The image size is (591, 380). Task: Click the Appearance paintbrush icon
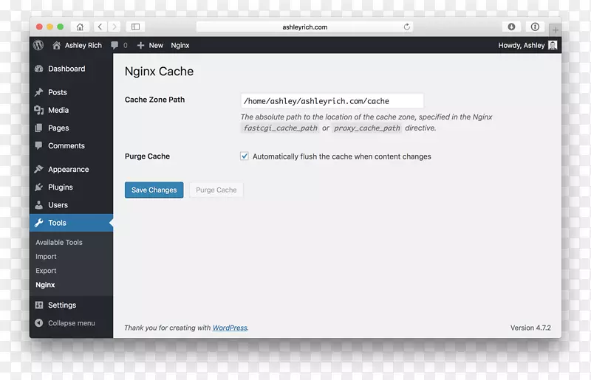point(39,169)
